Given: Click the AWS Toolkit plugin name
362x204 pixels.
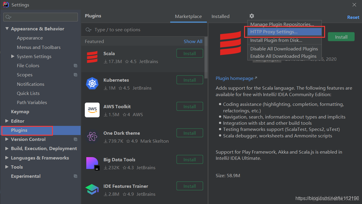Looking at the screenshot, I should [117, 107].
